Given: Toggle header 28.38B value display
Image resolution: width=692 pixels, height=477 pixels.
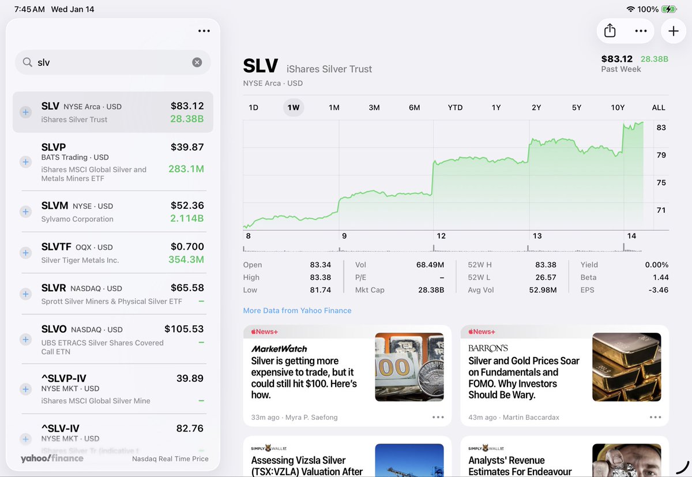Looking at the screenshot, I should (x=655, y=59).
